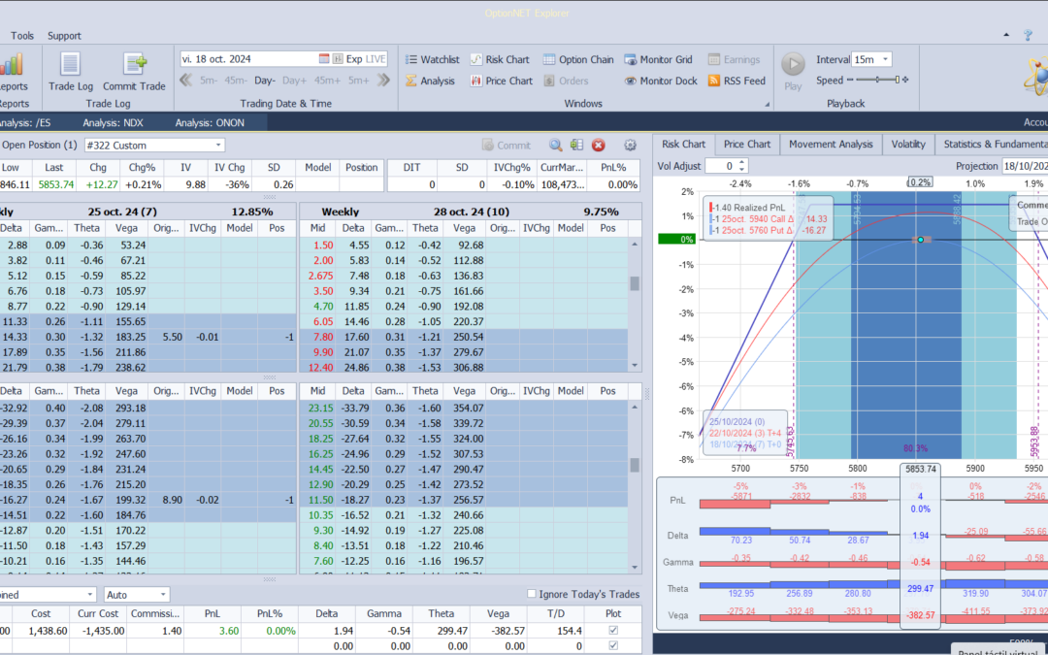Open the Trade Log window
The height and width of the screenshot is (655, 1048).
click(70, 72)
